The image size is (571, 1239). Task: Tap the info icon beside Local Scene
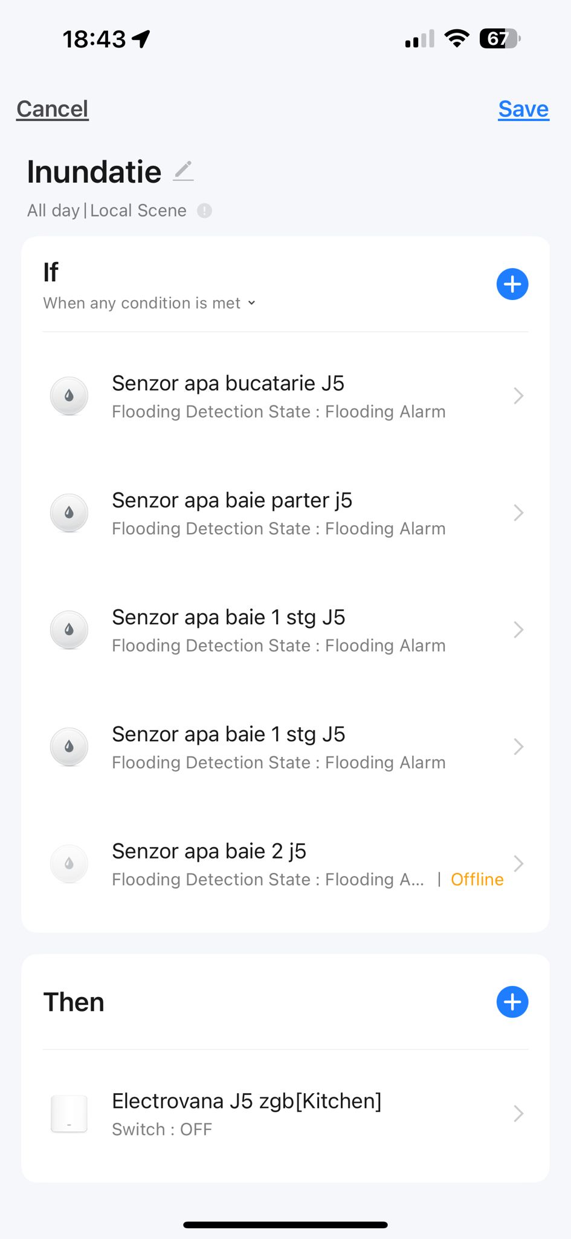coord(204,211)
